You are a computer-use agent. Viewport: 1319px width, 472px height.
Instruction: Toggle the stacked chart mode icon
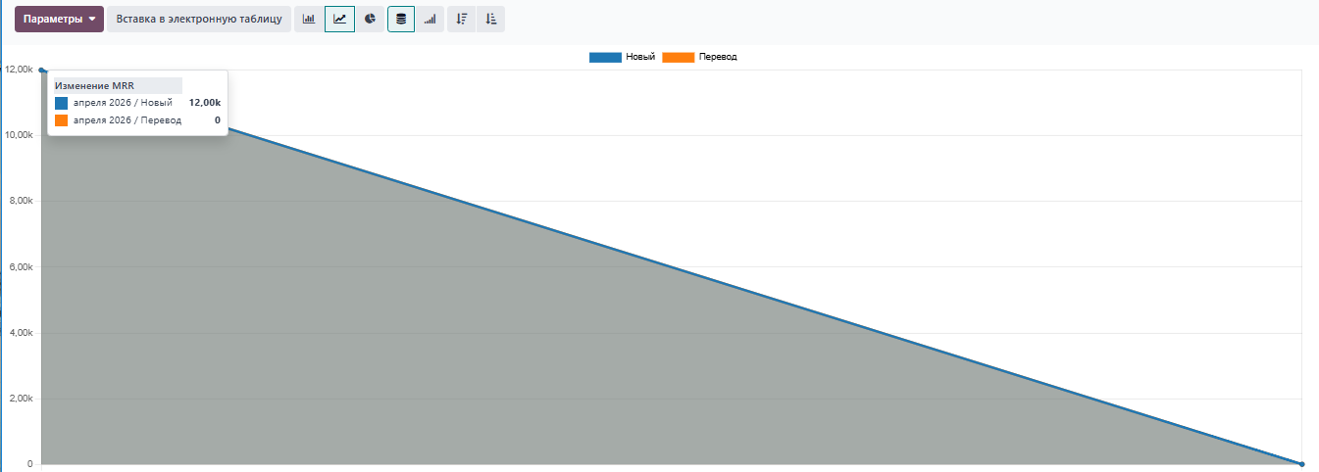coord(401,19)
